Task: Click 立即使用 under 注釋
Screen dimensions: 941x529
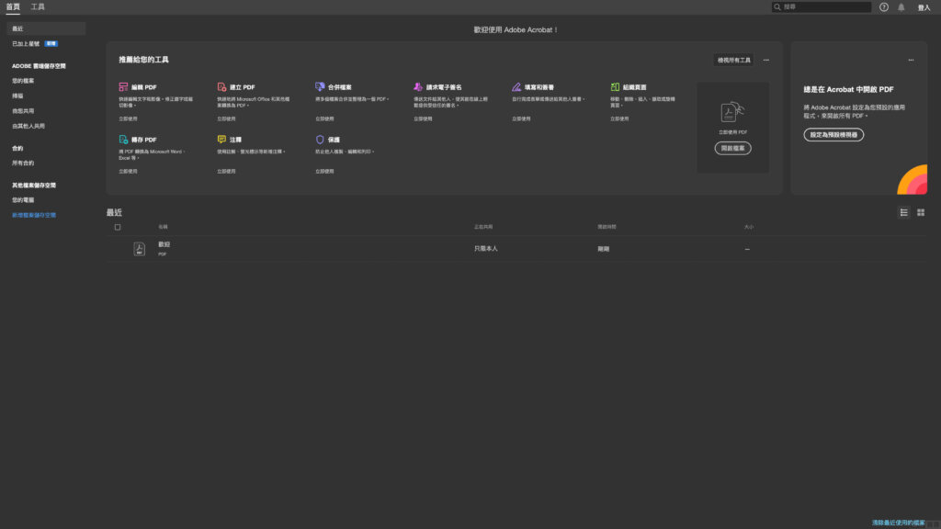Action: pyautogui.click(x=226, y=172)
